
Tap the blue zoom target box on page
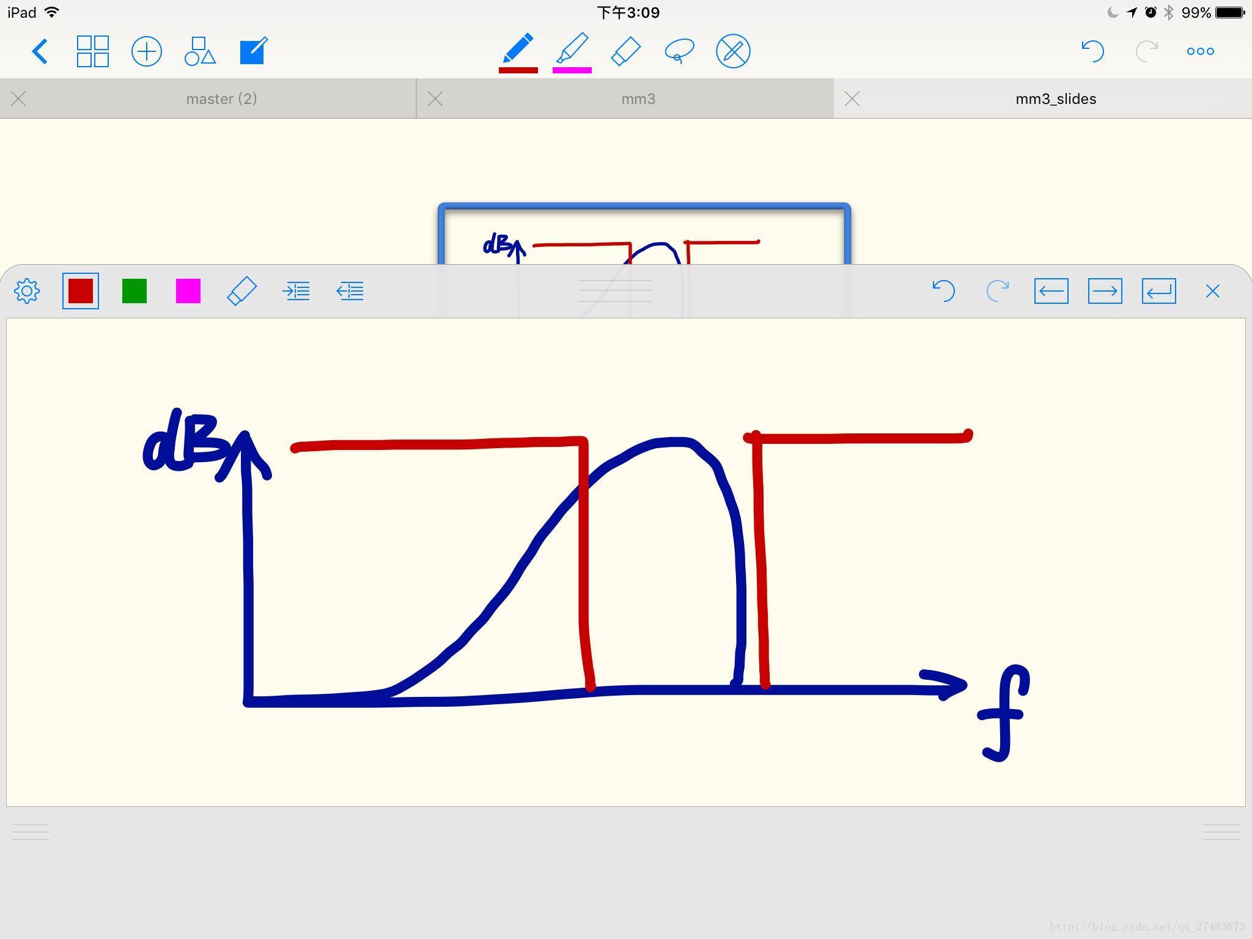(644, 234)
